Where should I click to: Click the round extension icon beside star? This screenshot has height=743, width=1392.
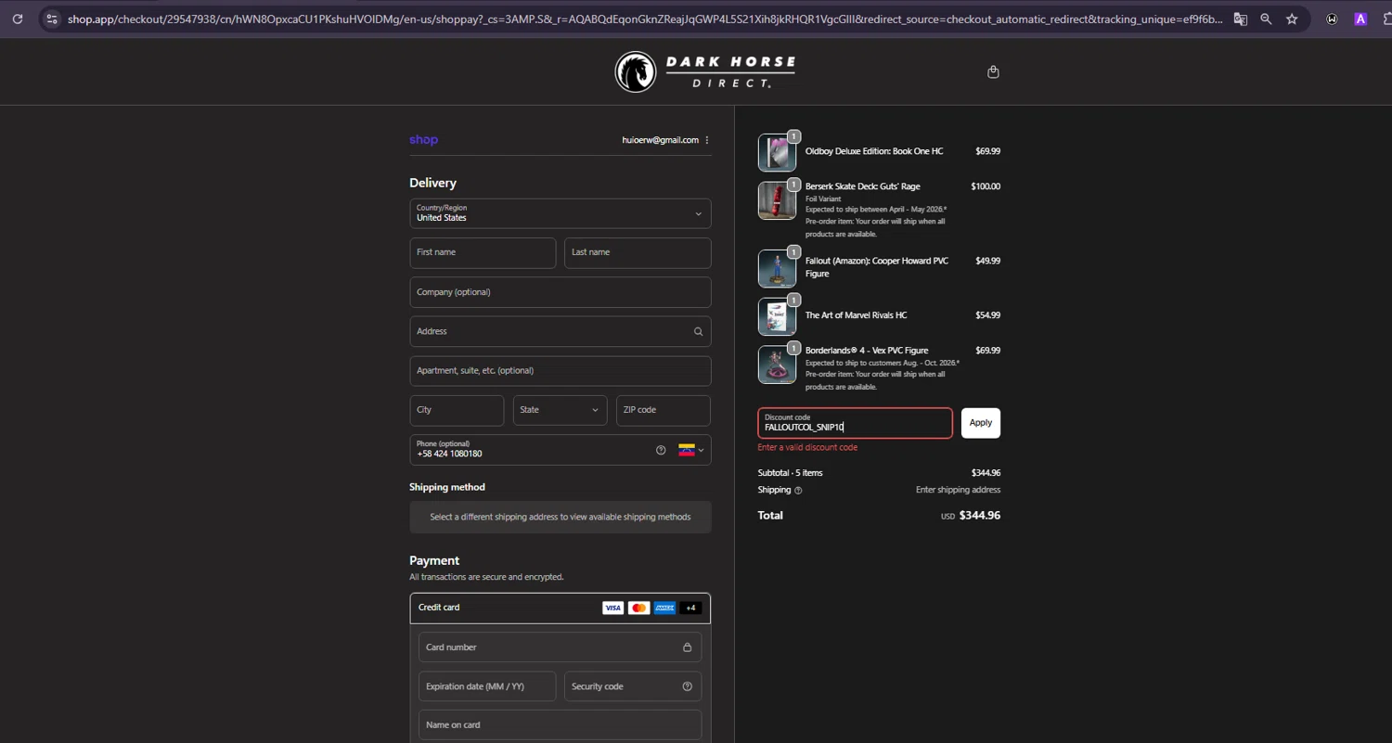[x=1332, y=19]
